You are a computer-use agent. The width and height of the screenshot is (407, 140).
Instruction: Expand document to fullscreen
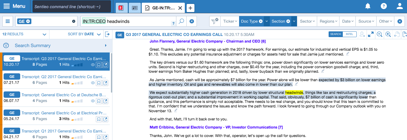pos(371,34)
